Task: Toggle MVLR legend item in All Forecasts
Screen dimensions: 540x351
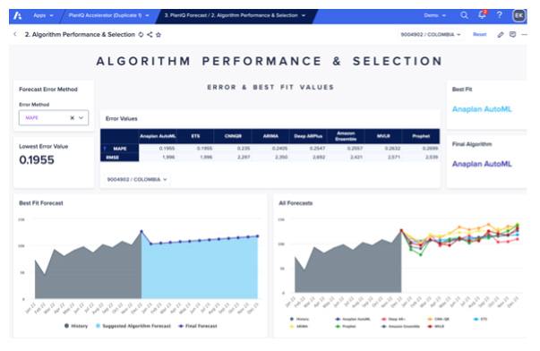Action: point(435,326)
